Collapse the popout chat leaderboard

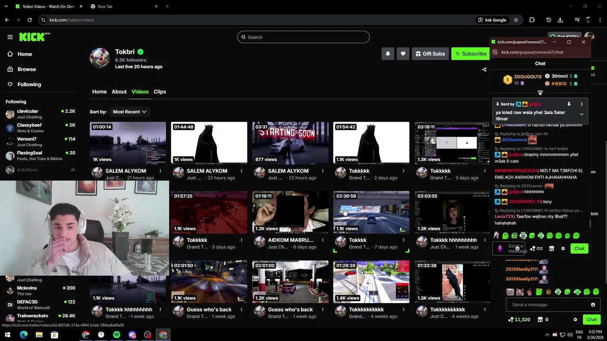pyautogui.click(x=540, y=93)
